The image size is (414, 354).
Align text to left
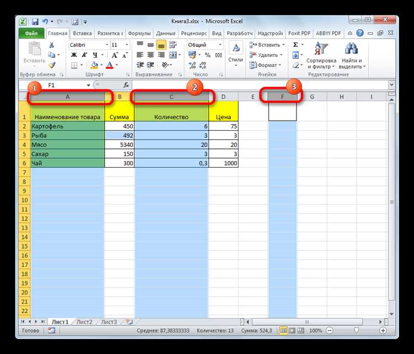click(140, 55)
